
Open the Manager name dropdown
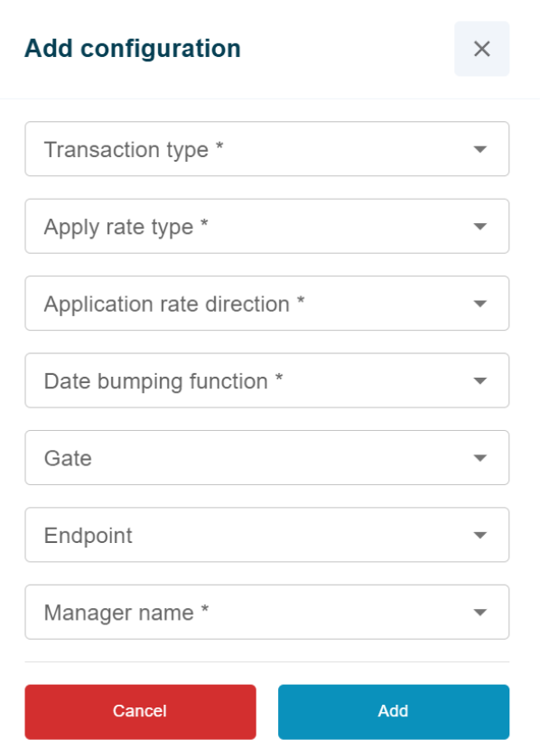[x=267, y=613]
